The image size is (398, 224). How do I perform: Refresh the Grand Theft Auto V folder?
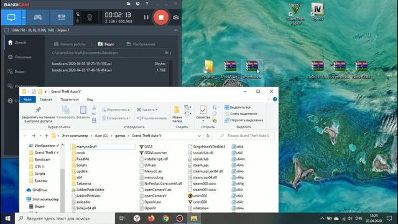tap(208, 136)
